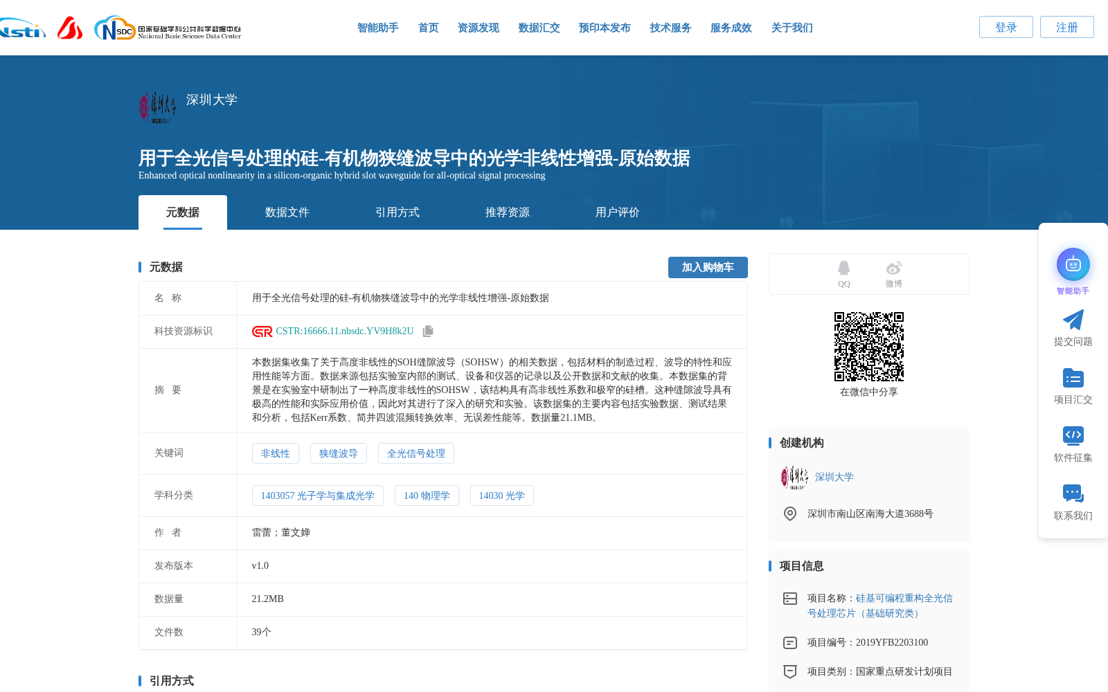
Task: Copy the CSTR identifier with copy icon
Action: [428, 331]
